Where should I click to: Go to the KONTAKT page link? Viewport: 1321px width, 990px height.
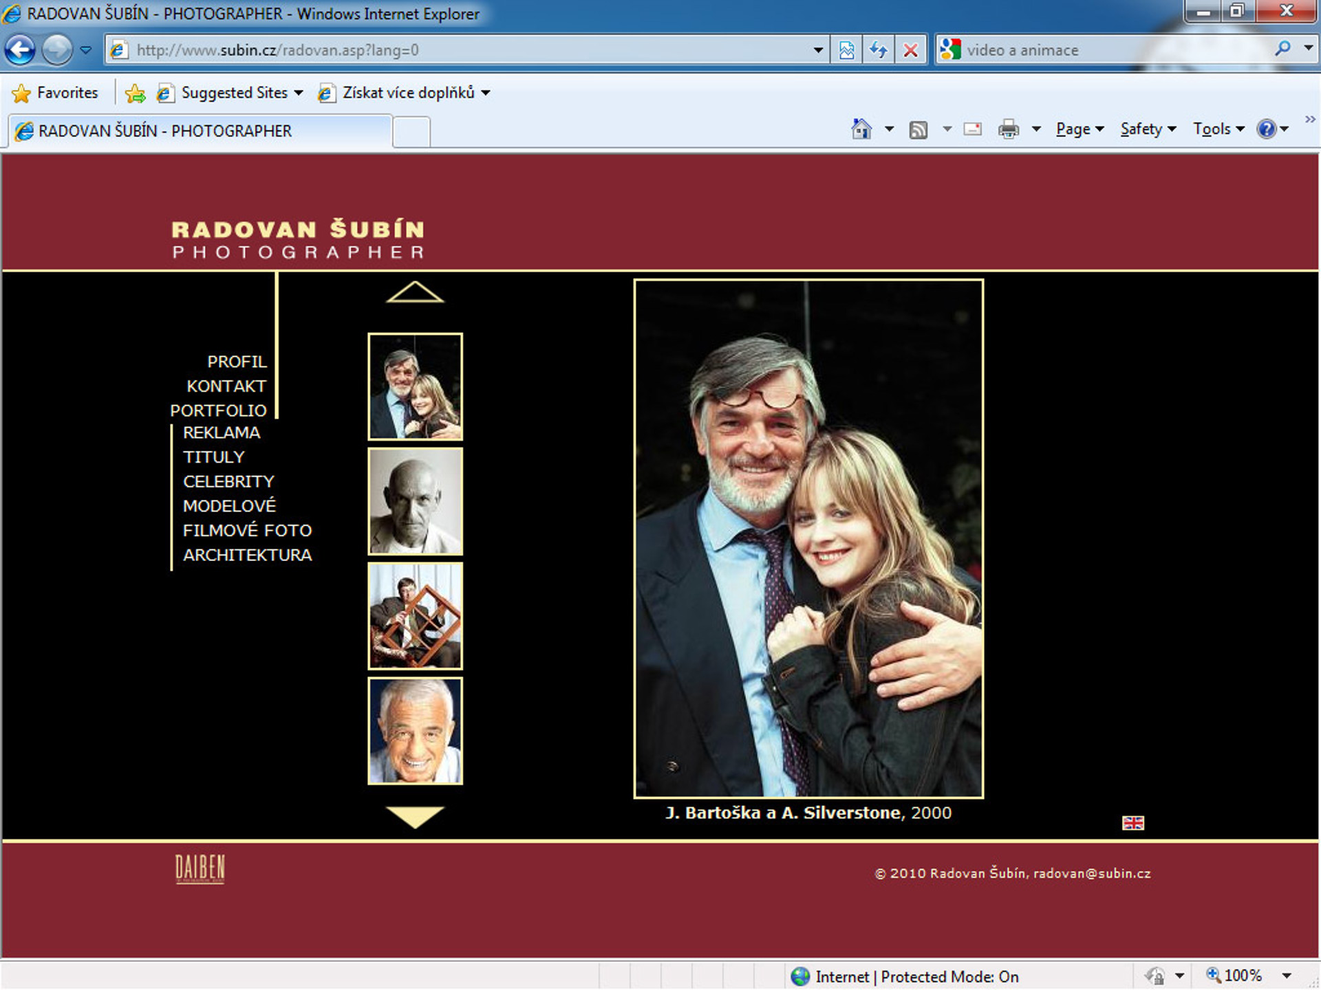pyautogui.click(x=226, y=386)
